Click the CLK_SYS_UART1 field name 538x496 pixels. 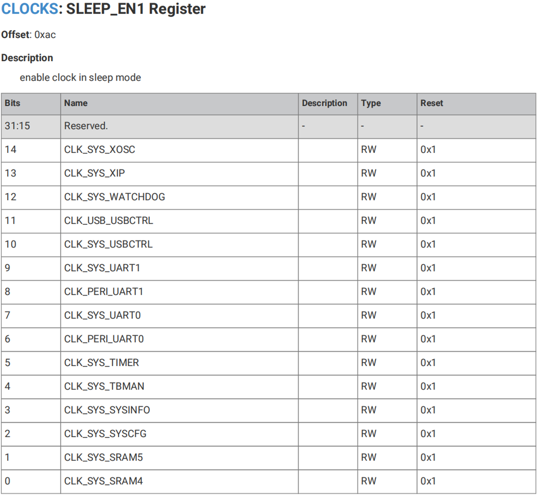(102, 268)
